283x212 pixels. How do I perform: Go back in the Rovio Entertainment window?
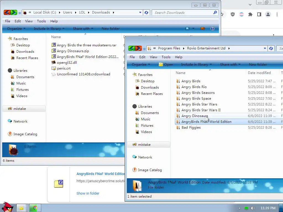tap(132, 48)
